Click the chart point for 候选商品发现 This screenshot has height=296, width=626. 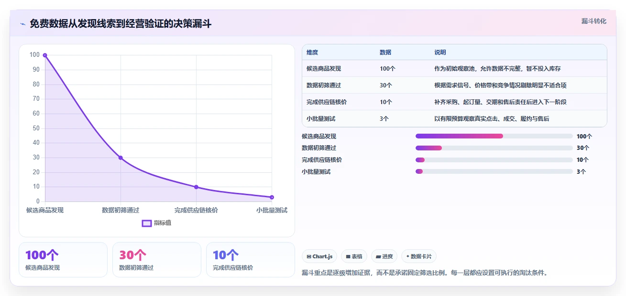point(45,55)
